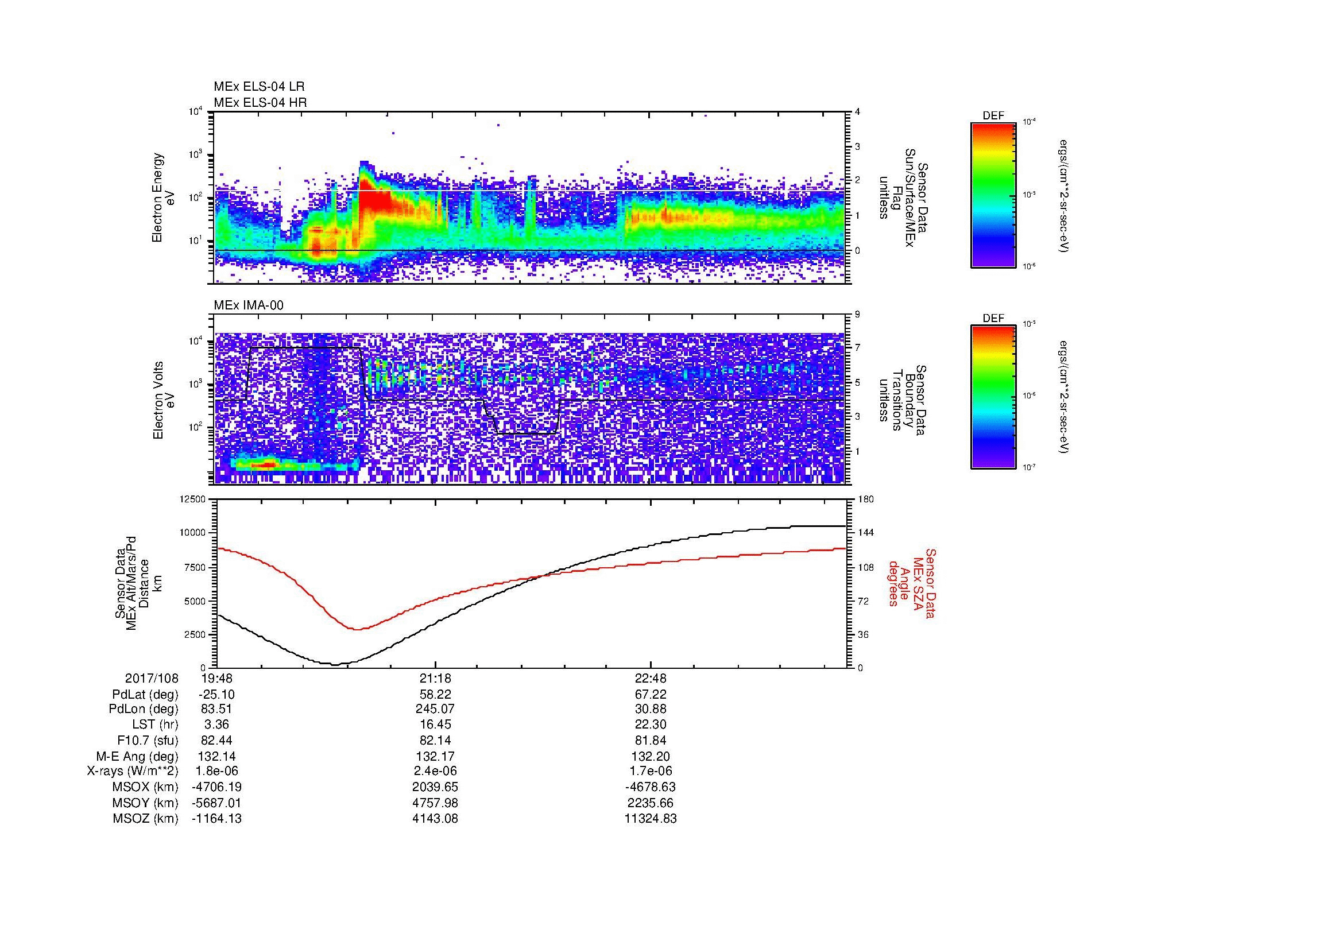Click the 'MEx ELS-04 LR' plot title

259,87
